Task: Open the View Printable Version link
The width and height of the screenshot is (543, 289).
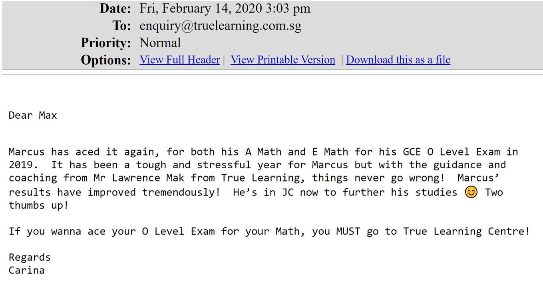Action: point(283,60)
